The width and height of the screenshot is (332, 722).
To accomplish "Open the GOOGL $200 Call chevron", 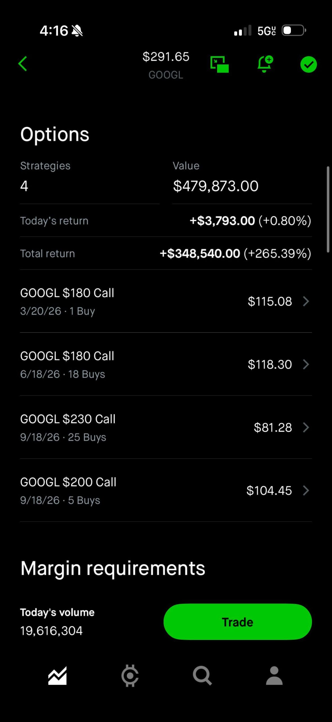I will pyautogui.click(x=306, y=490).
